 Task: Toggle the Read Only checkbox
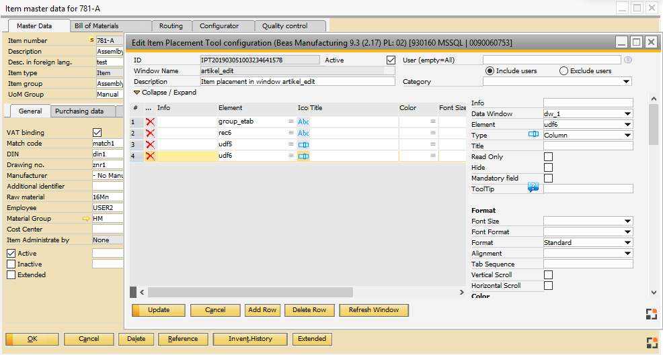[548, 157]
